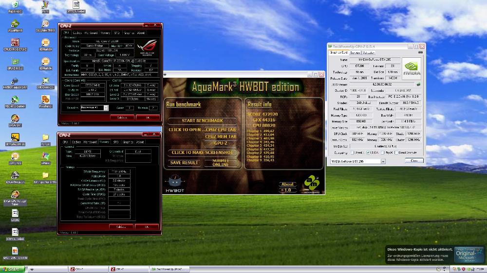The image size is (487, 273).
Task: Click the ROG logo in CPU-Z
Action: [x=148, y=48]
